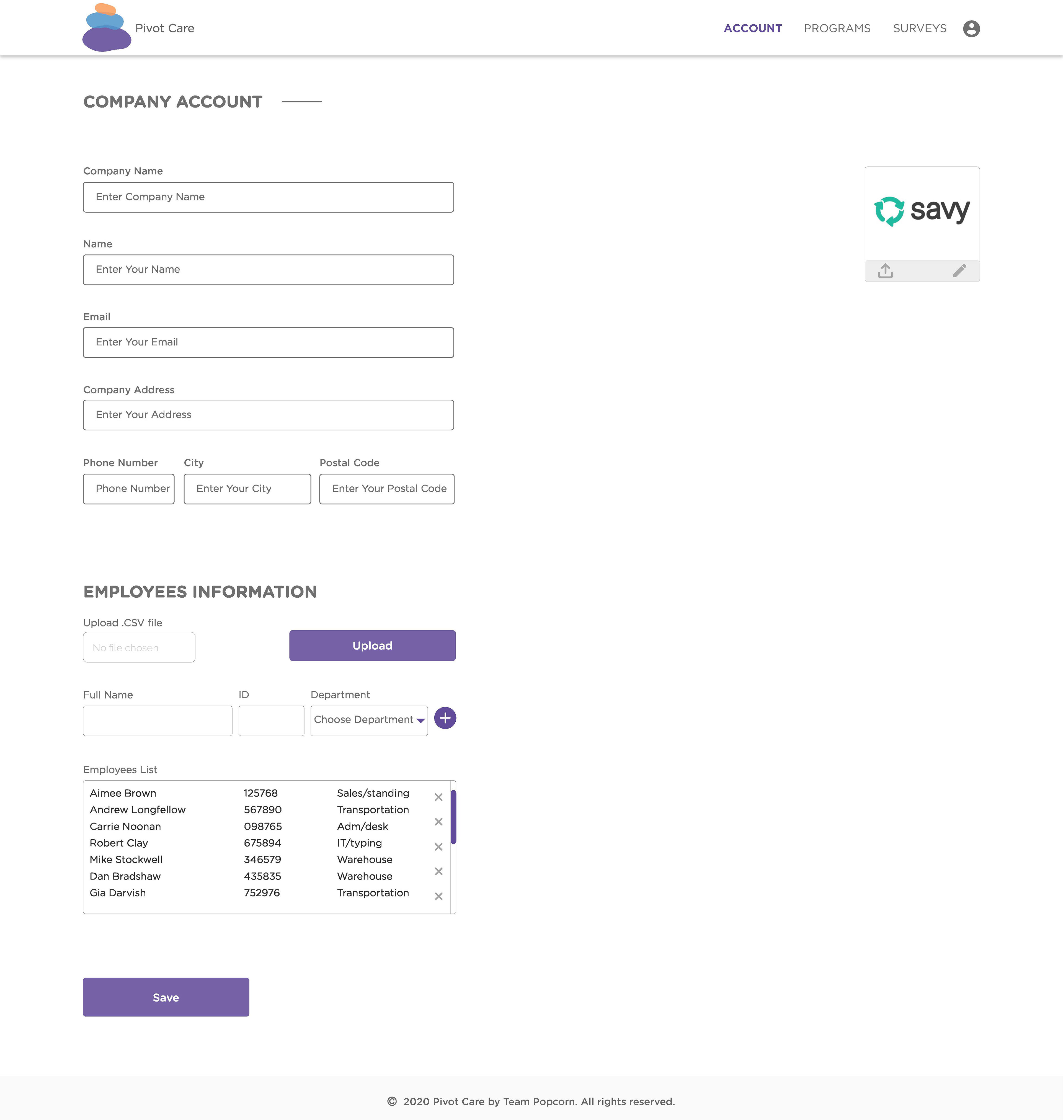Click the No file chosen CSV input

tap(139, 647)
